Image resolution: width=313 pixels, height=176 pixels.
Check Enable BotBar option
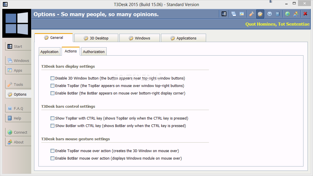coord(53,93)
